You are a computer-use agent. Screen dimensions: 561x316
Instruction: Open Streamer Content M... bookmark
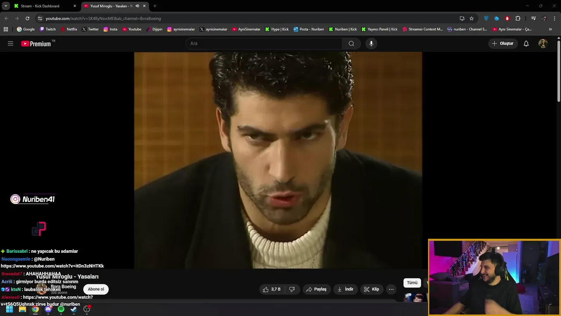coord(423,29)
